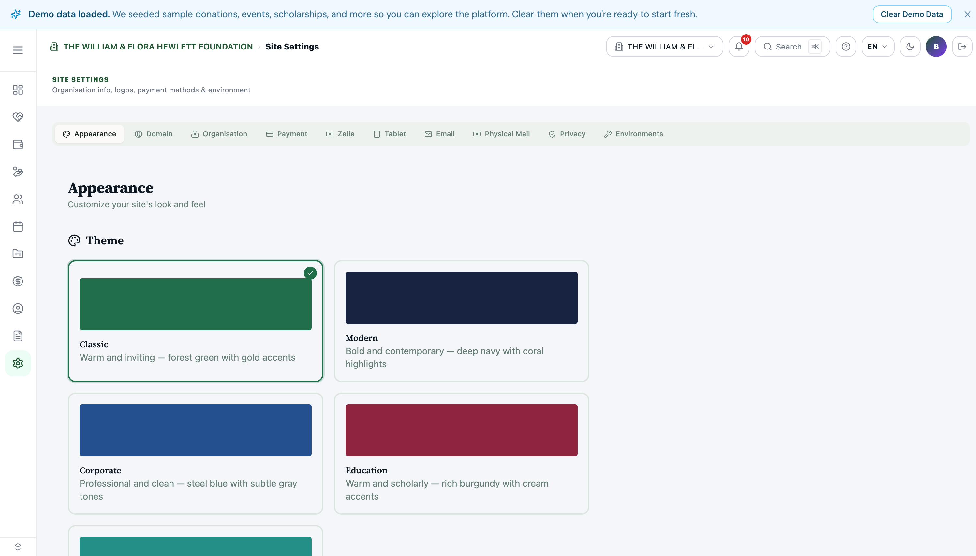Open notifications bell with 10 badge
976x556 pixels.
[739, 47]
